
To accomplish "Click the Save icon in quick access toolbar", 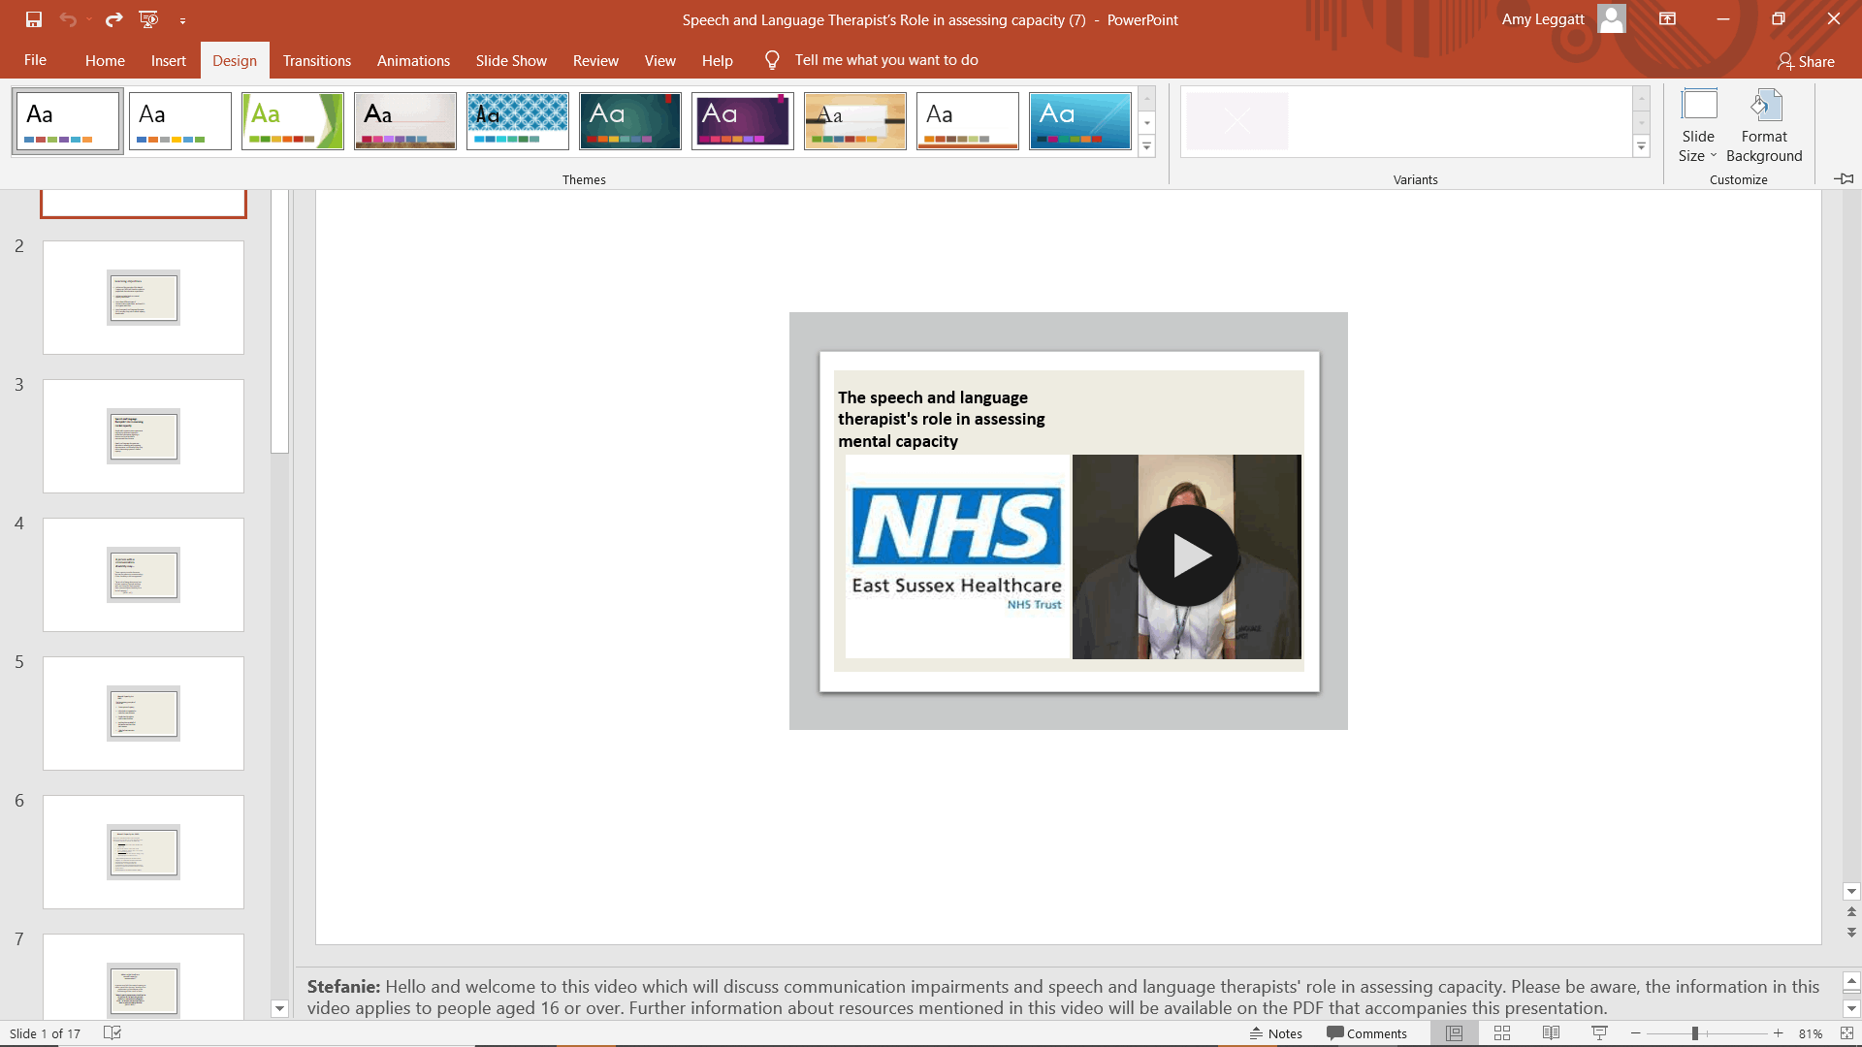I will tap(34, 19).
